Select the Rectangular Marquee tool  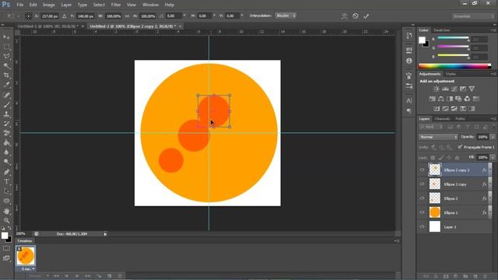(x=6, y=47)
